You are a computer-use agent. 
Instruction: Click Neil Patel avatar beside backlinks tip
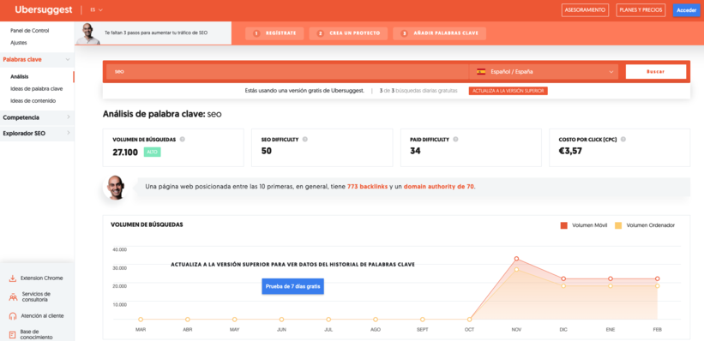(x=115, y=187)
